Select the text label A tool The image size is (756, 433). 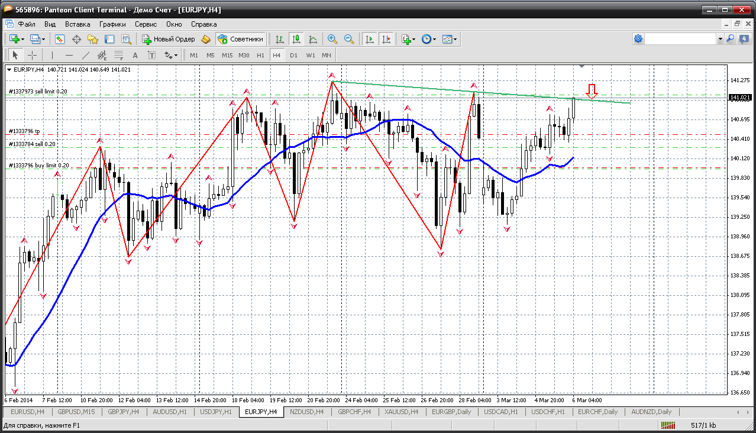135,55
